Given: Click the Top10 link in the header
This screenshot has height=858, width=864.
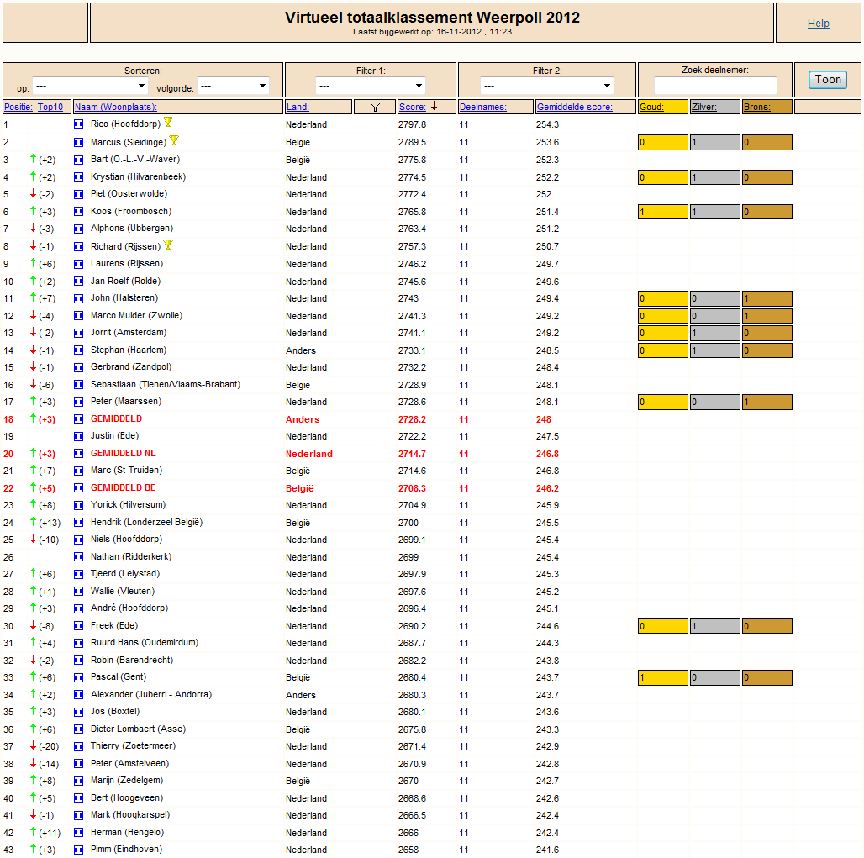Looking at the screenshot, I should (x=50, y=107).
